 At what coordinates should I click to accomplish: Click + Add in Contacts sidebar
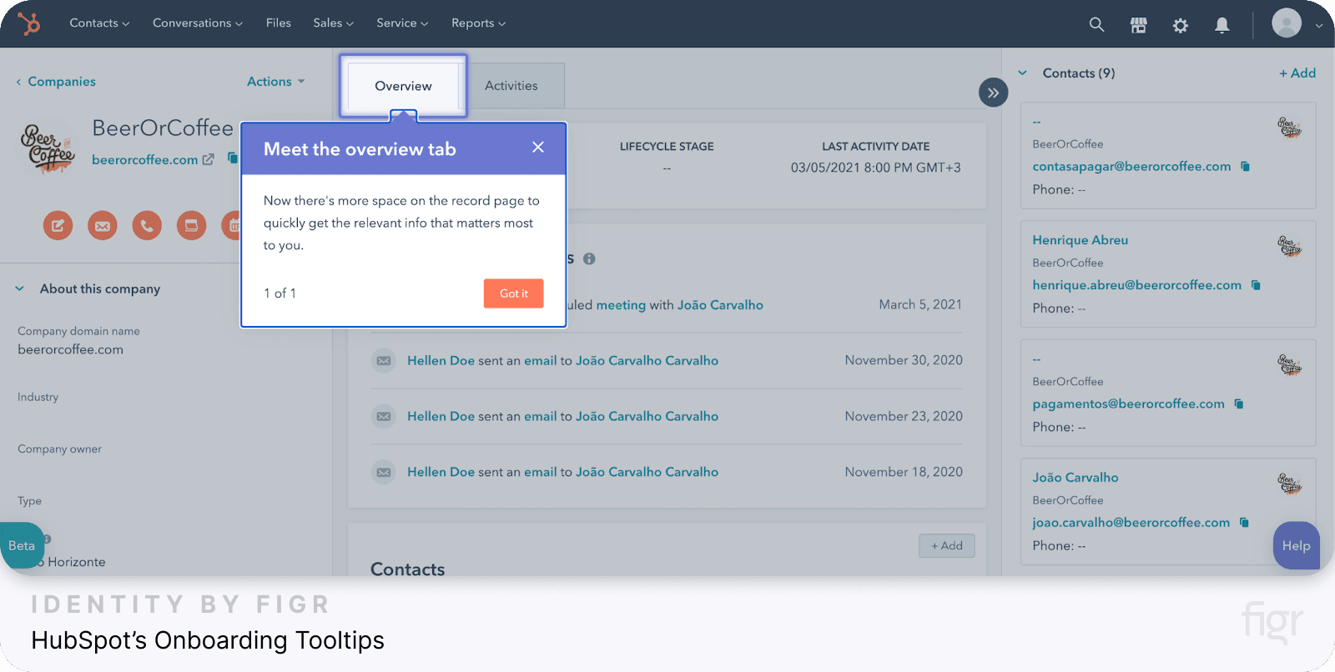pyautogui.click(x=1297, y=73)
